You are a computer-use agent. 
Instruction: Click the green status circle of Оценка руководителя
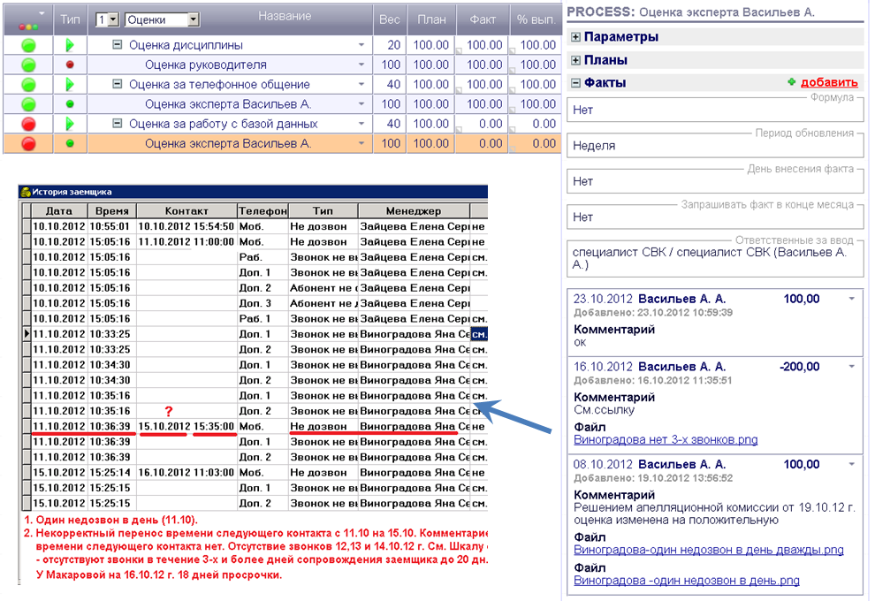pos(28,65)
